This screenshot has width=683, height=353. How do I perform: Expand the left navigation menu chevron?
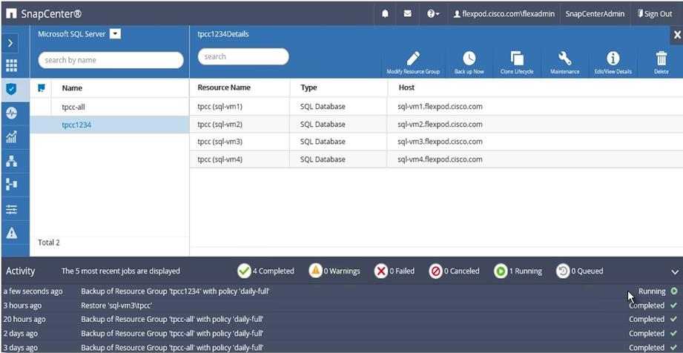click(x=11, y=43)
